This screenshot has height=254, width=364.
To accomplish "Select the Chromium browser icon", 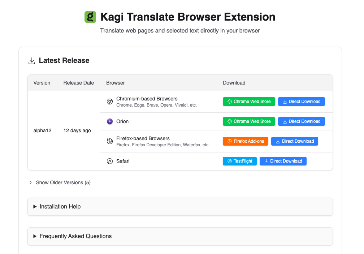I will click(x=109, y=102).
